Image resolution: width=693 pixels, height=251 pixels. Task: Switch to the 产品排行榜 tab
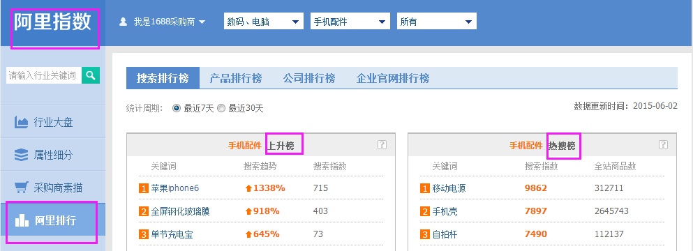[x=236, y=78]
